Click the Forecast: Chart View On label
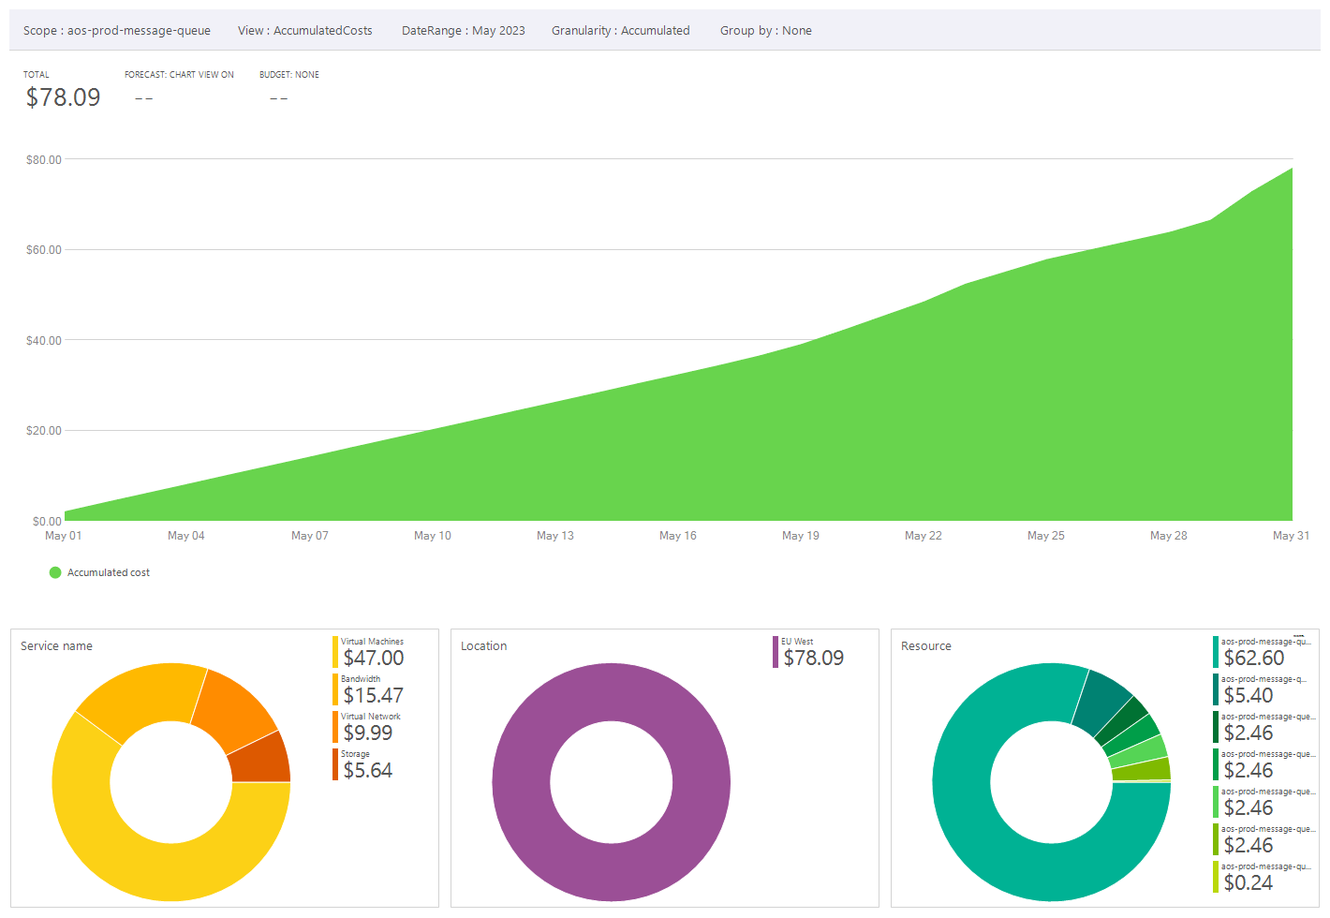 tap(179, 75)
